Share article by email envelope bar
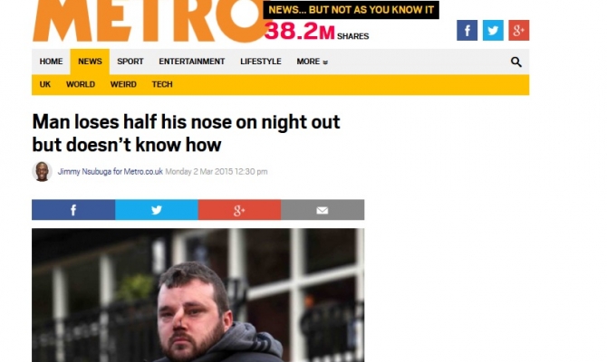The width and height of the screenshot is (607, 362). 323,210
